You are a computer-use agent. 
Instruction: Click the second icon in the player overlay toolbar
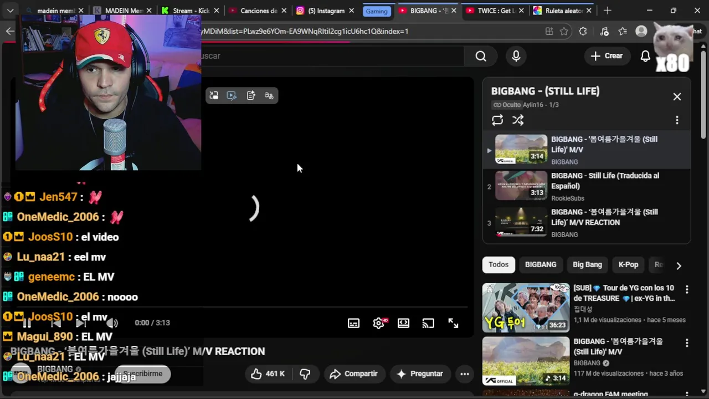coord(232,96)
